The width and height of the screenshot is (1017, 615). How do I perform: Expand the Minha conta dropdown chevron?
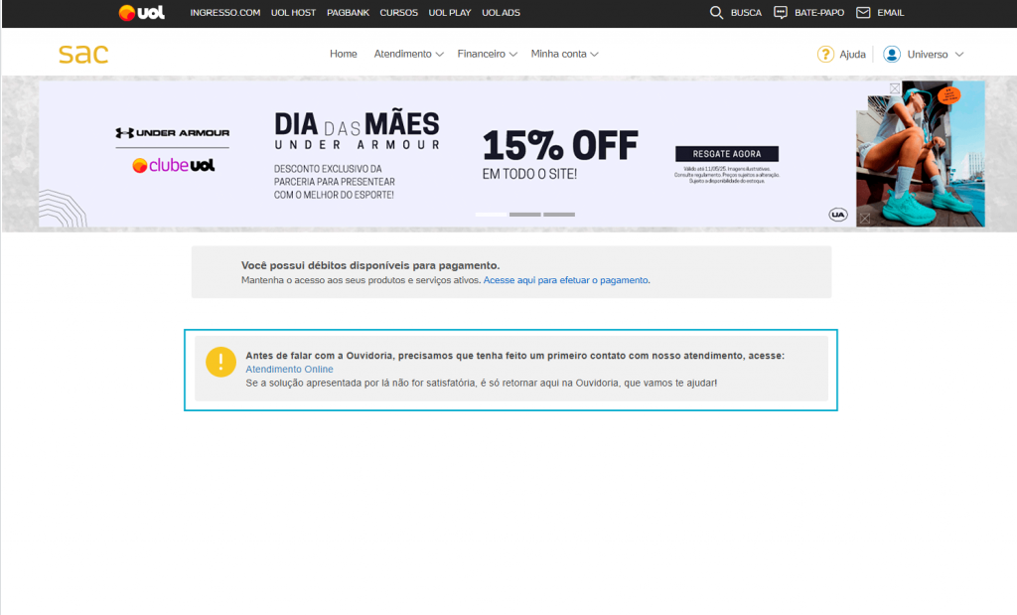click(594, 55)
